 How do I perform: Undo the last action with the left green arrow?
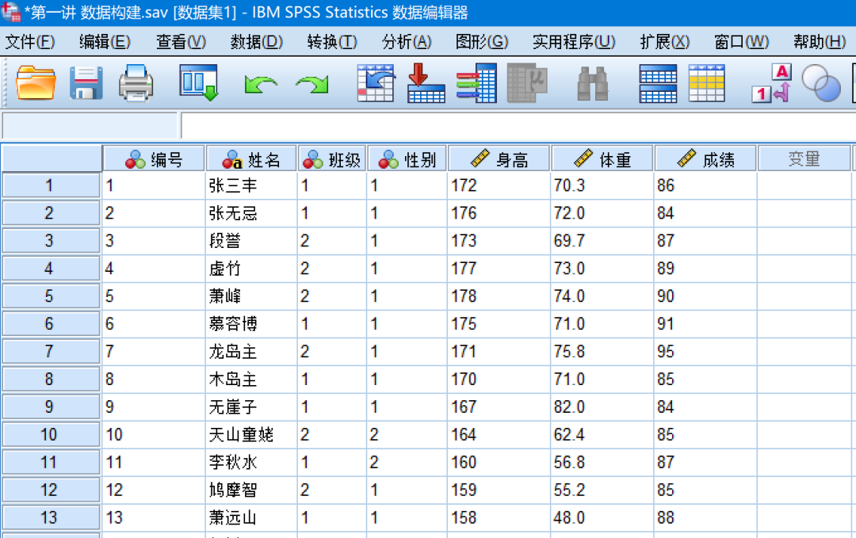click(261, 85)
